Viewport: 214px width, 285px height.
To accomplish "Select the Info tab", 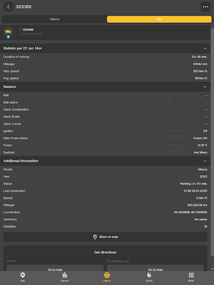I will click(x=159, y=19).
